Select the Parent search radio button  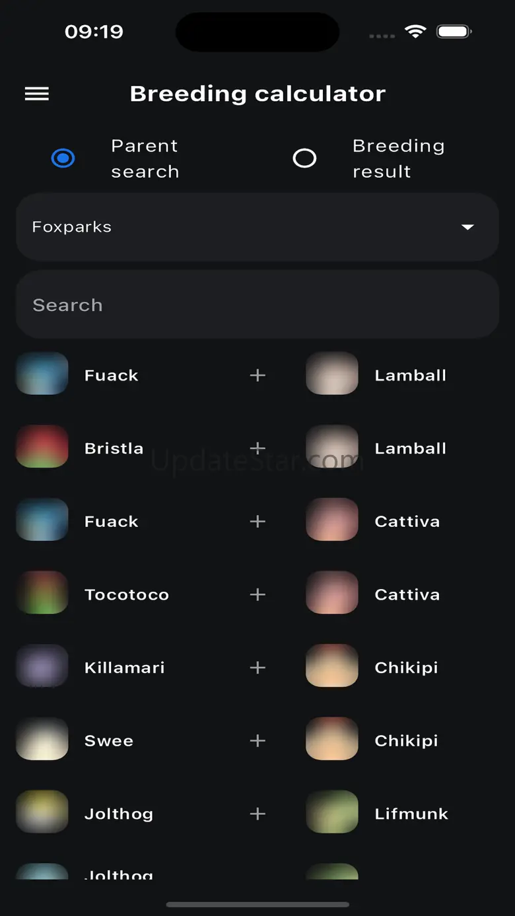(x=63, y=159)
